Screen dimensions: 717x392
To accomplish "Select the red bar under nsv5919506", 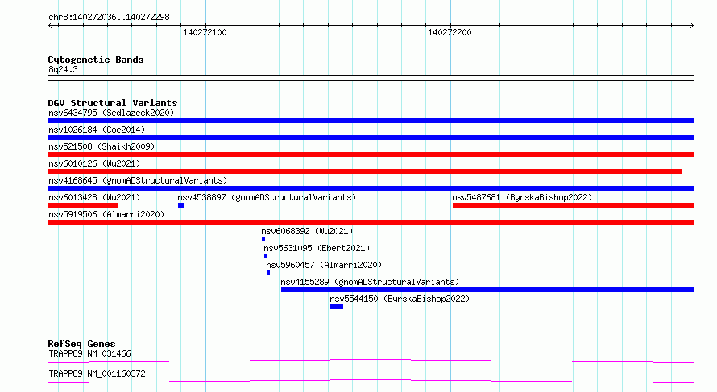I will (371, 222).
